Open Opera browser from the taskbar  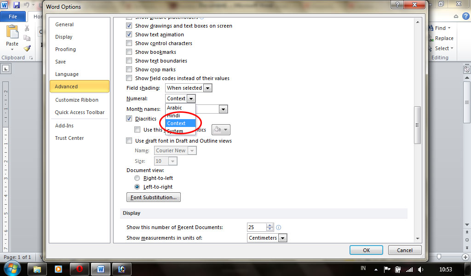point(79,269)
